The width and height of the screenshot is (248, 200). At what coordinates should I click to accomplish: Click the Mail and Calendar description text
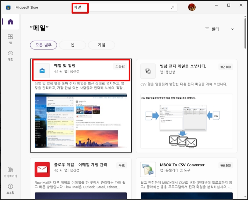pos(80,86)
